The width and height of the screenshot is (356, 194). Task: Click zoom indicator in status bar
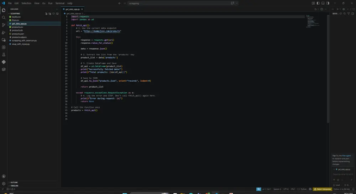click(258, 189)
